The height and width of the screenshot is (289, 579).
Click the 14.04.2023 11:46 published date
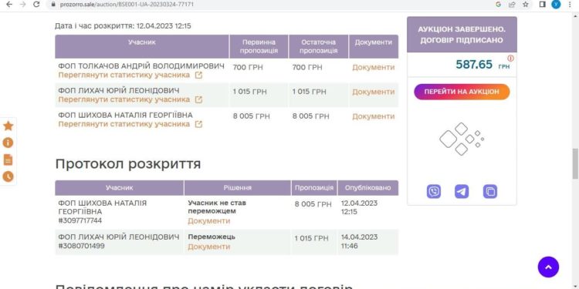pyautogui.click(x=359, y=241)
